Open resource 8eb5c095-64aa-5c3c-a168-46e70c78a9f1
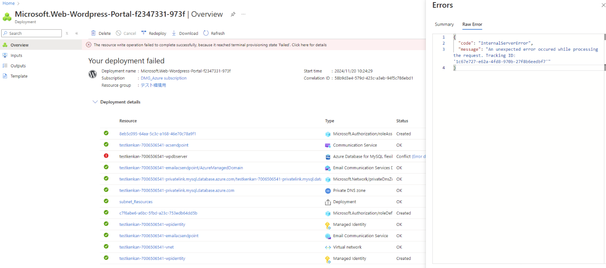 coord(158,134)
